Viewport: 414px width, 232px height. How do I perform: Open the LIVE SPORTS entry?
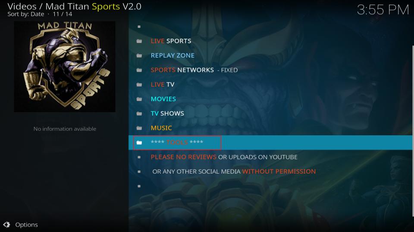(270, 41)
